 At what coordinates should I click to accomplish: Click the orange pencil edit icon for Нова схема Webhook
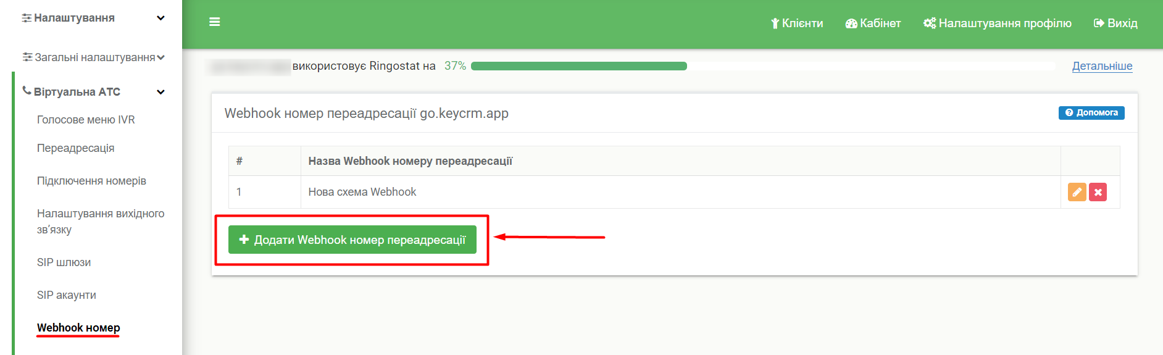(x=1077, y=192)
